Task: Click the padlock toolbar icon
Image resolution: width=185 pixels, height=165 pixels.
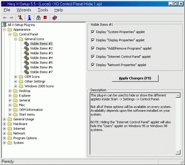Action: 39,18
